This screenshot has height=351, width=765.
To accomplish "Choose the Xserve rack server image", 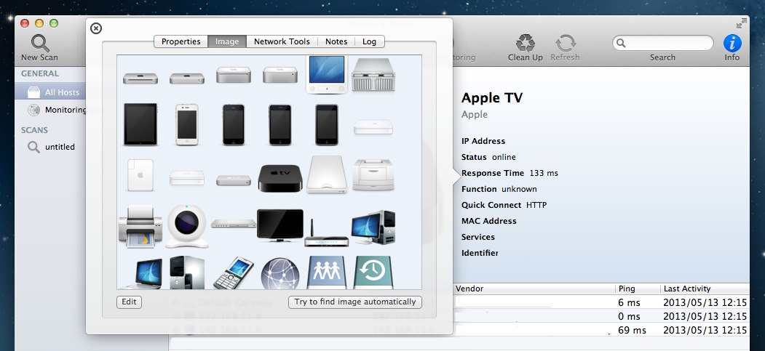I will point(373,74).
